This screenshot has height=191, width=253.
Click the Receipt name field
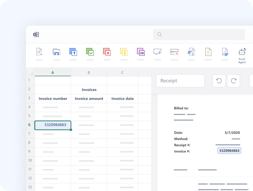coord(180,81)
